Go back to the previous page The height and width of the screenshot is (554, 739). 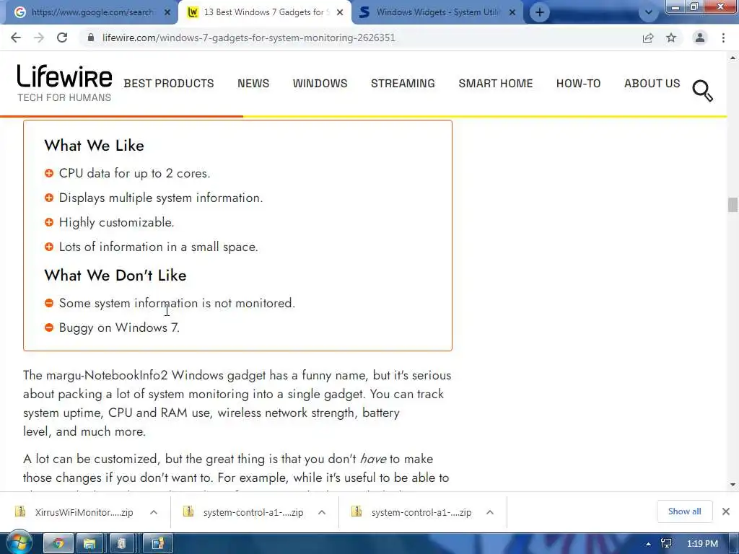(16, 38)
